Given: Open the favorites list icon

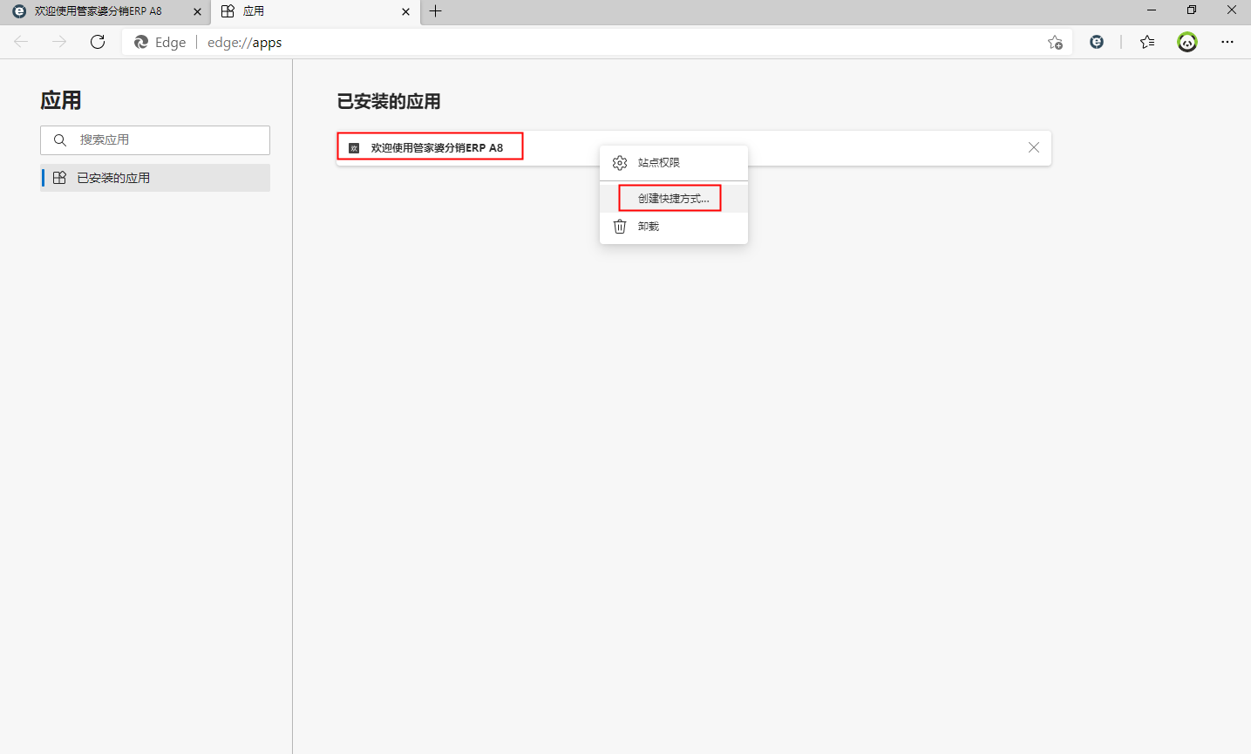Looking at the screenshot, I should (x=1147, y=42).
